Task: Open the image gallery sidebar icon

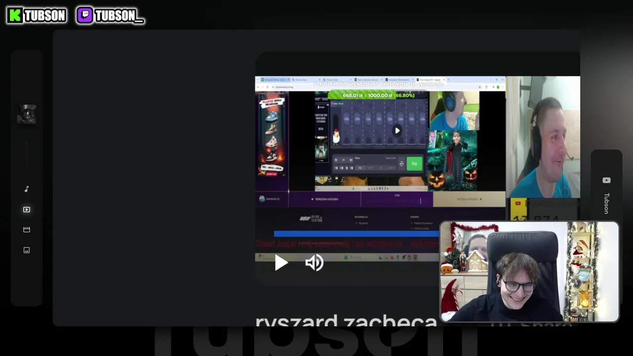Action: (x=27, y=250)
